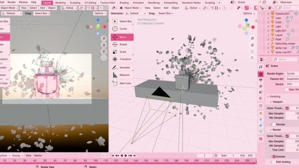Switch to the UV Editing workspace tab
The width and height of the screenshot is (299, 168).
tap(90, 3)
